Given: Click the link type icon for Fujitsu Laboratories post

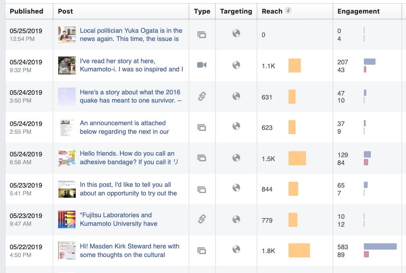Looking at the screenshot, I should pos(201,219).
